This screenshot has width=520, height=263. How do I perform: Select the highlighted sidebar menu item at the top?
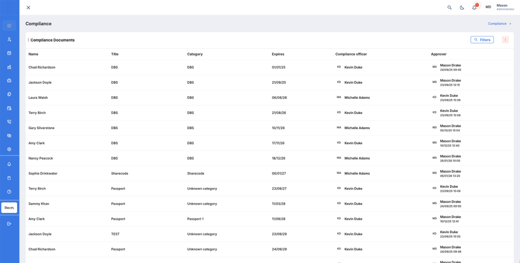[9, 25]
